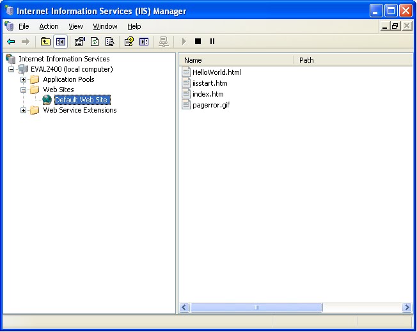417x332 pixels.
Task: Open Properties from the toolbar
Action: (79, 42)
